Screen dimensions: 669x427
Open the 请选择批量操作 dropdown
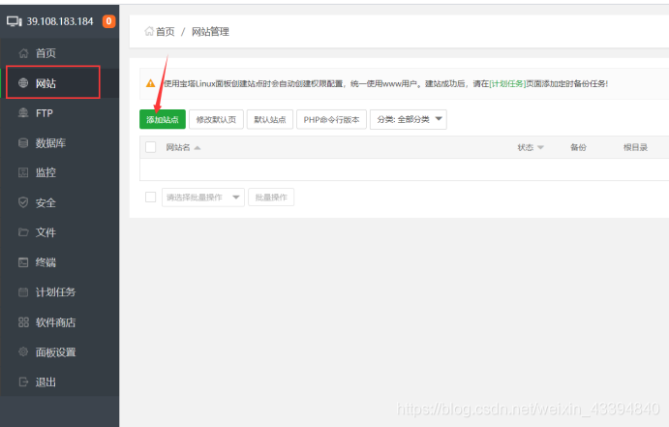coord(203,198)
